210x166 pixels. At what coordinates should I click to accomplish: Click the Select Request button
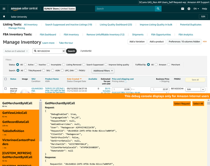[182, 104]
